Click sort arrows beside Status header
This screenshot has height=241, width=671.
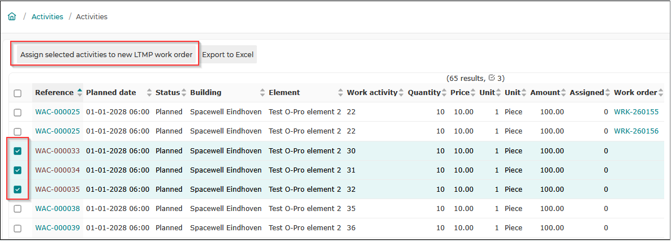click(184, 92)
